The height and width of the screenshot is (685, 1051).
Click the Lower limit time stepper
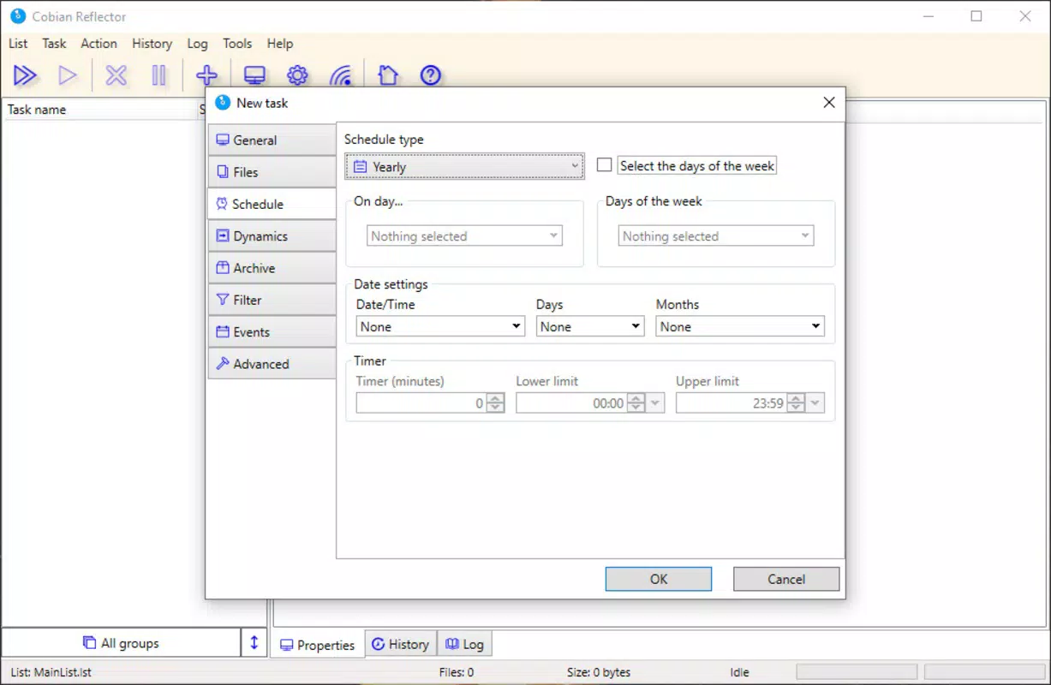point(636,403)
